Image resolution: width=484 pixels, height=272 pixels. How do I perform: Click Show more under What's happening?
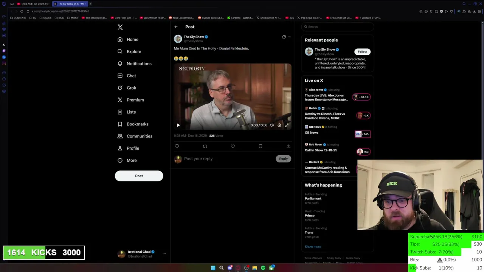click(x=313, y=247)
